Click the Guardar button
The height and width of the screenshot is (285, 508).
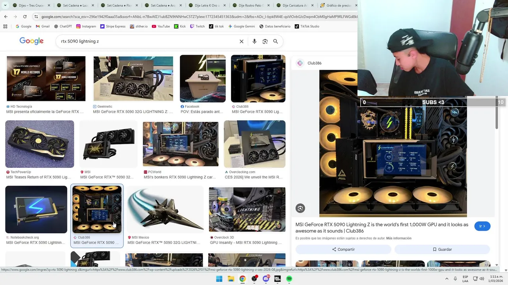[x=442, y=249]
